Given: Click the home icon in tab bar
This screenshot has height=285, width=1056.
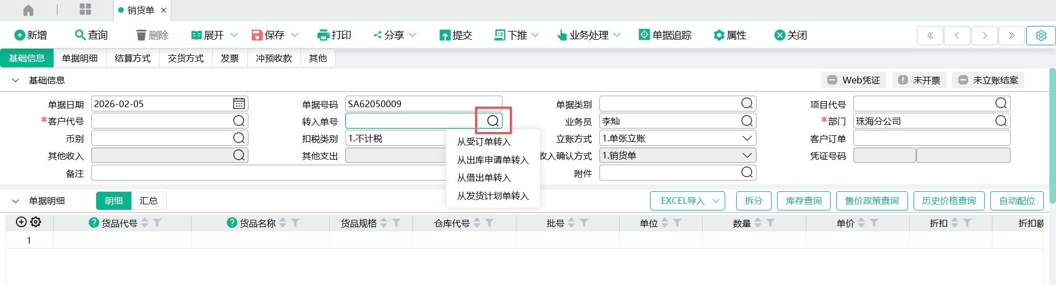Looking at the screenshot, I should [28, 10].
